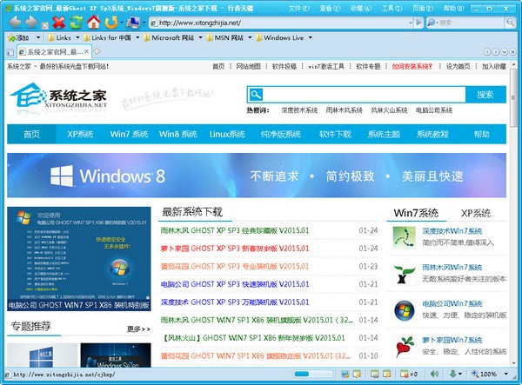The height and width of the screenshot is (385, 522).
Task: Click 萝卜家园Win7系统 radish icon
Action: 405,347
